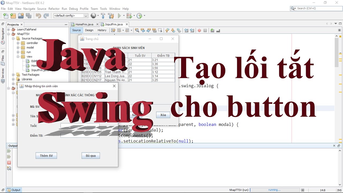Click the Find Selection magnifier icon
343x193 pixels.
click(x=137, y=30)
